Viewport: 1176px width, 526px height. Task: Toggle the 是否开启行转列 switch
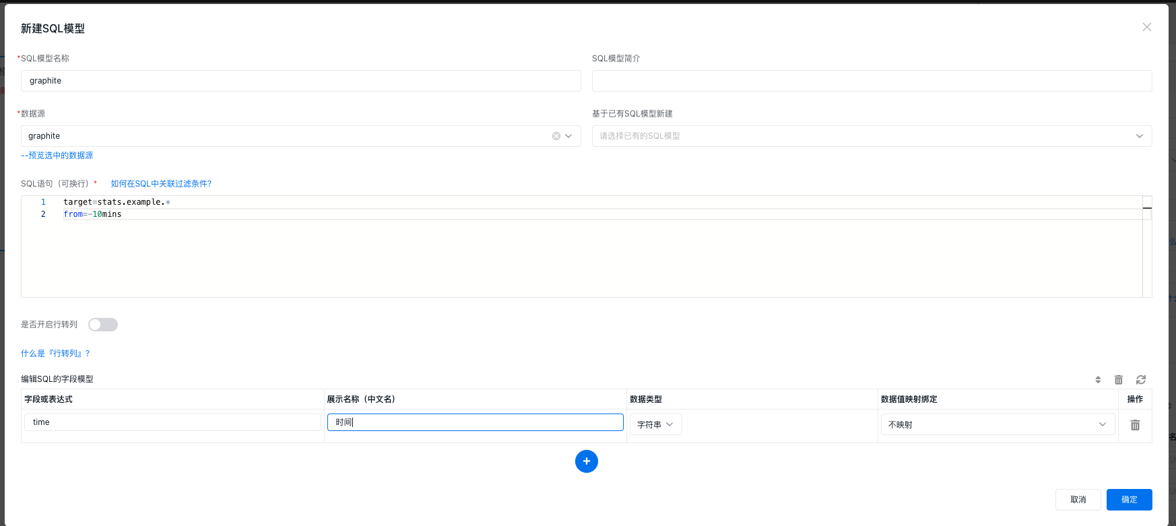pos(103,325)
